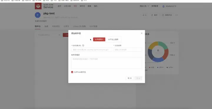The height and width of the screenshot is (109, 212).
Task: Expand the 帮助文档 help docs dropdown
Action: [144, 6]
